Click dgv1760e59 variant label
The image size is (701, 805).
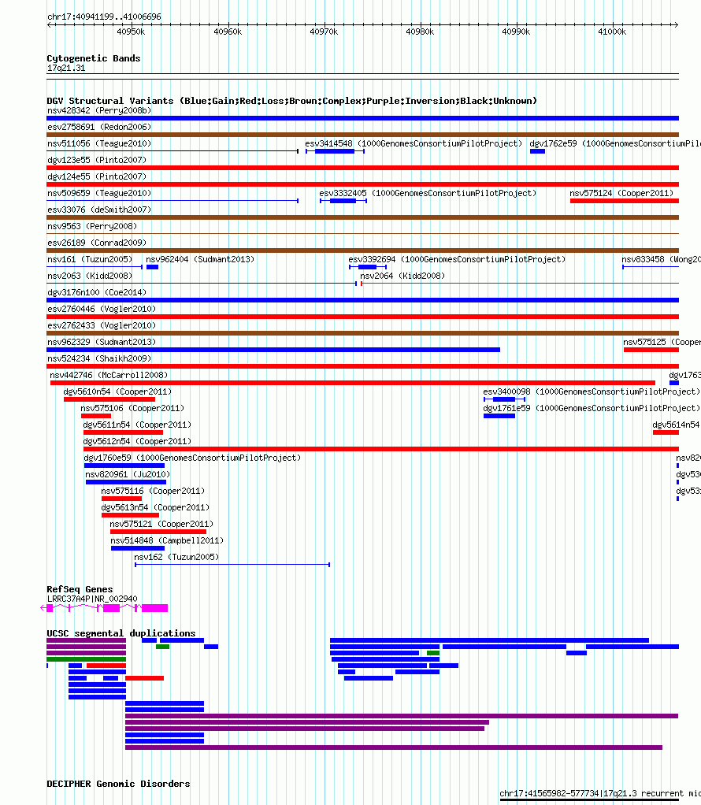point(193,458)
